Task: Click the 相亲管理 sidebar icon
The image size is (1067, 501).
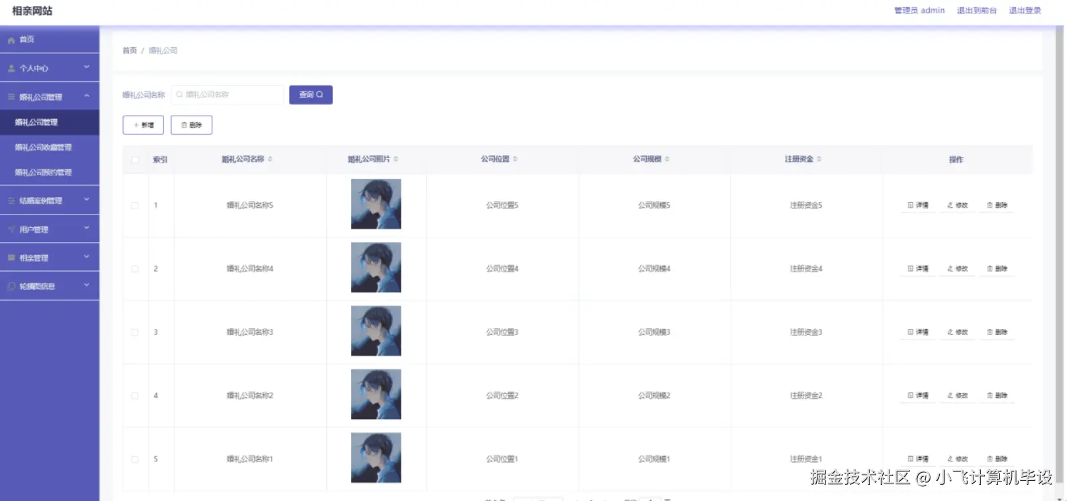Action: tap(11, 258)
